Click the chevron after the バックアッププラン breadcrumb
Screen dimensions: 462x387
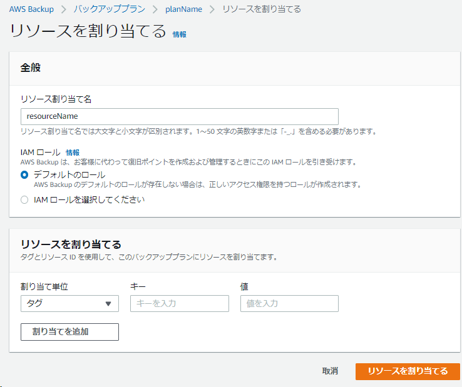[x=155, y=9]
